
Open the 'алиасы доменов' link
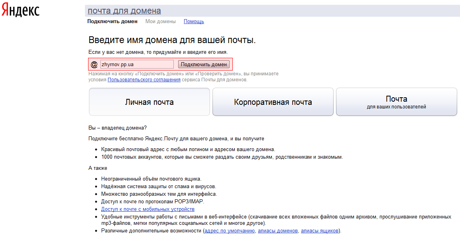click(277, 231)
